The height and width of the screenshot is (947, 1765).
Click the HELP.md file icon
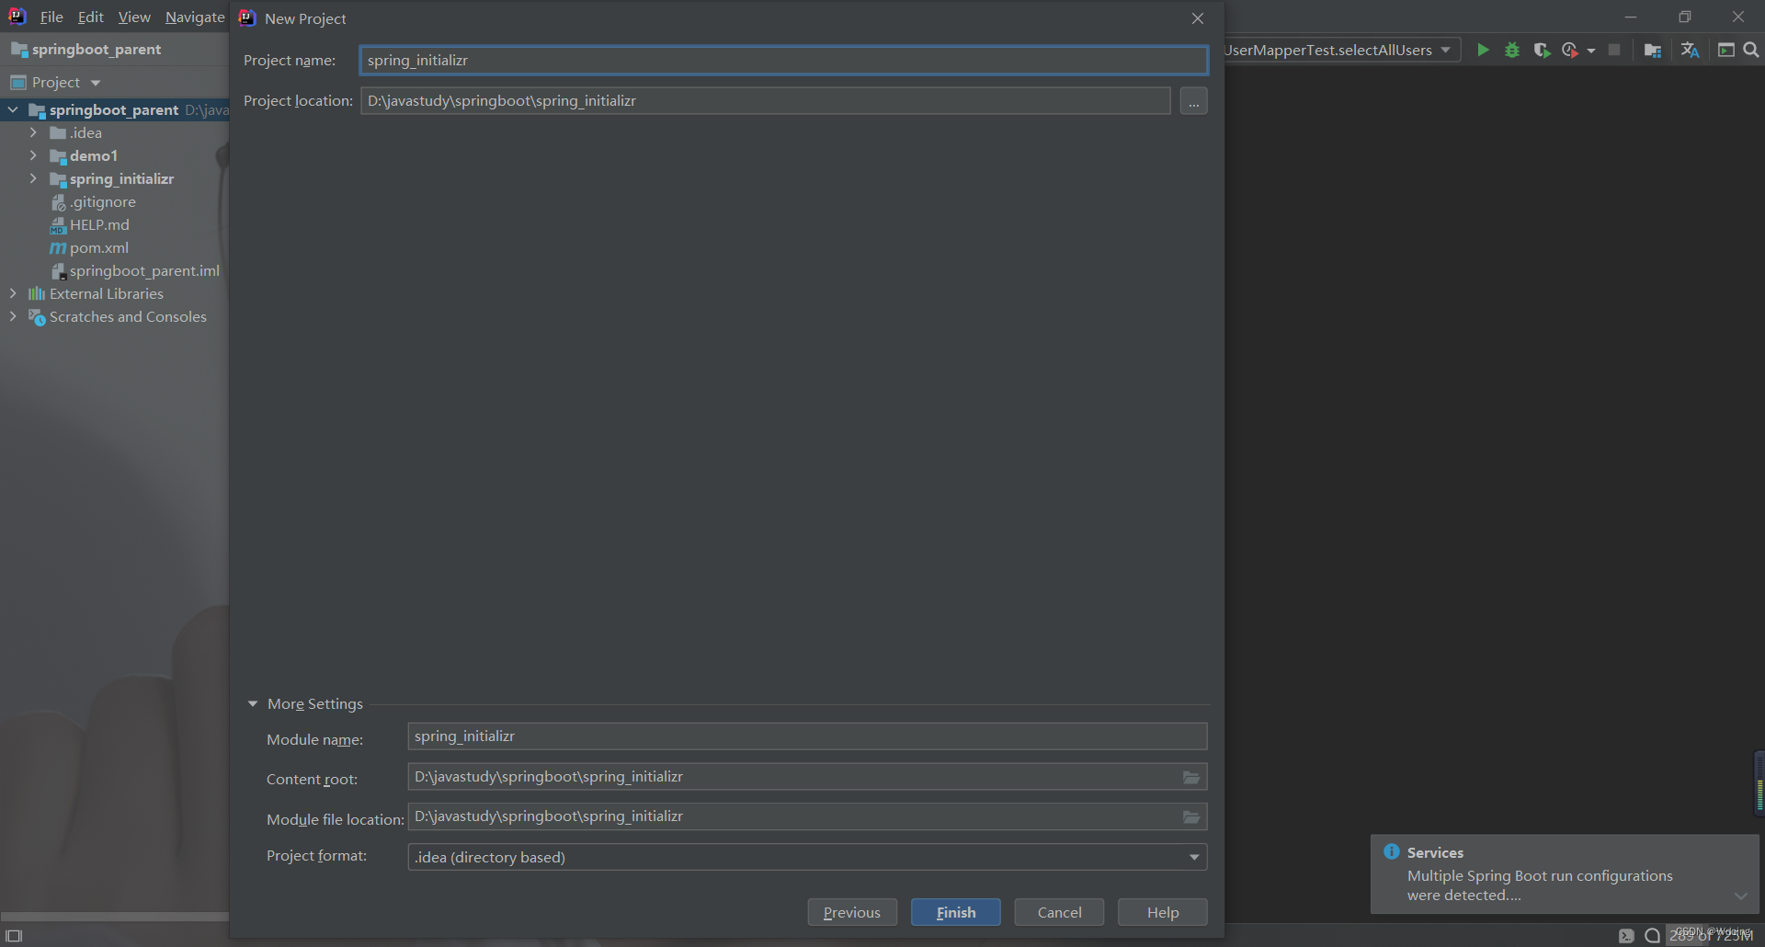point(58,225)
